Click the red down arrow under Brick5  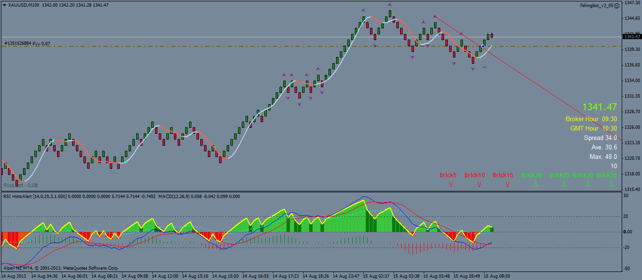(451, 185)
